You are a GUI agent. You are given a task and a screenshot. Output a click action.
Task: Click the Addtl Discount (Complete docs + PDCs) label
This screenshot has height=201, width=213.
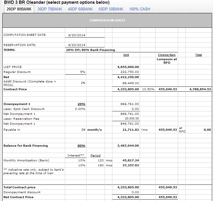click(30, 83)
